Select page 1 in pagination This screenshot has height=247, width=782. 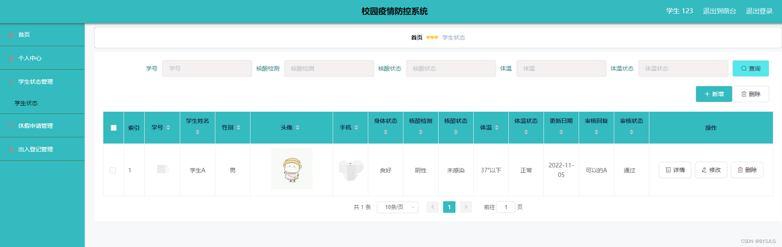click(x=449, y=207)
